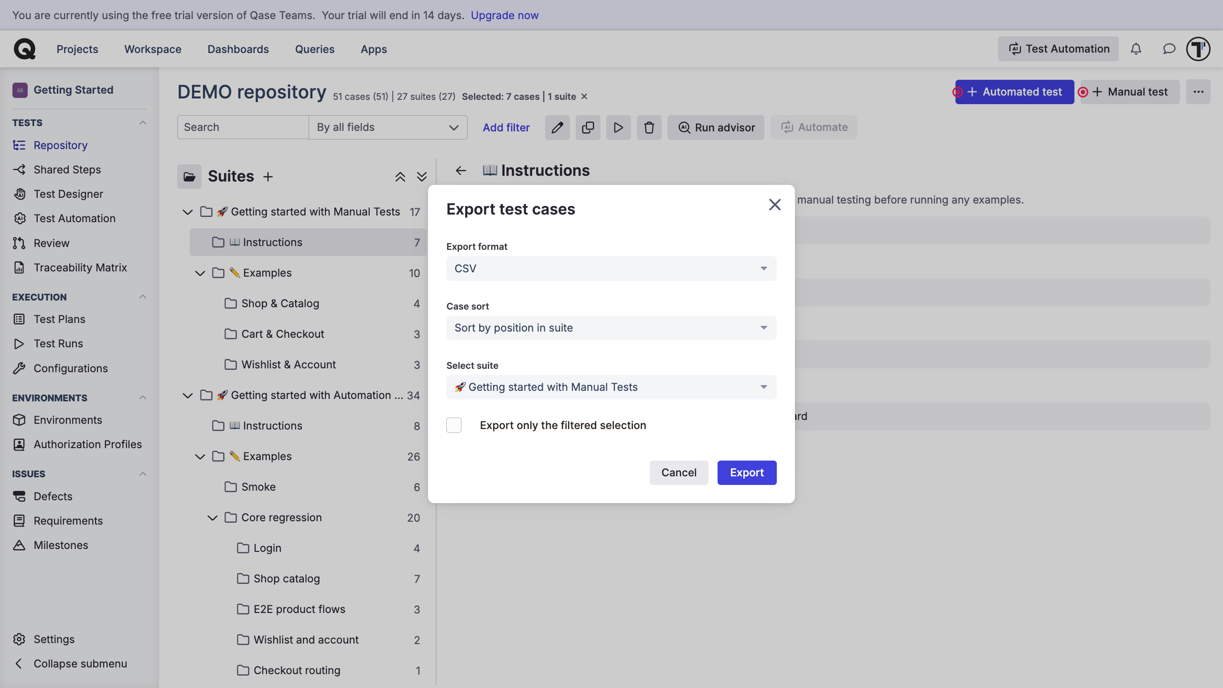Open the Projects menu

(x=77, y=49)
